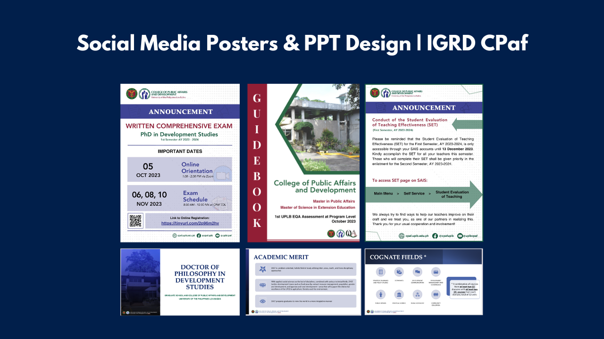Screen dimensions: 604x339
Task: Click the UP seal on the Written Comprehensive Exam poster
Action: (x=132, y=94)
